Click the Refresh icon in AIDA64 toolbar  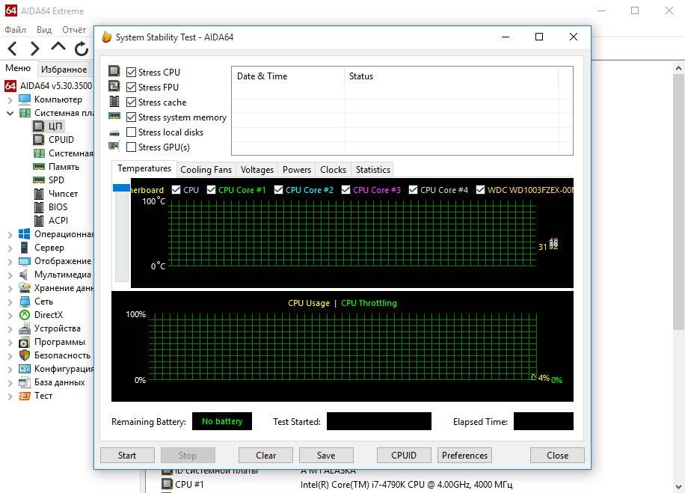coord(82,49)
